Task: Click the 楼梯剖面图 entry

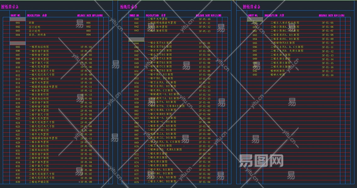Action: point(277,71)
